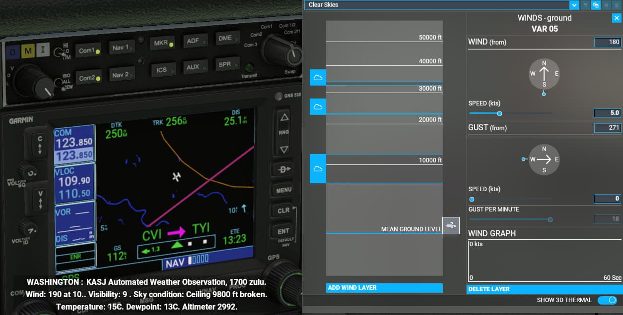Click the highlighted duplicate preset icon
Screen dimensions: 623x315
click(595, 5)
